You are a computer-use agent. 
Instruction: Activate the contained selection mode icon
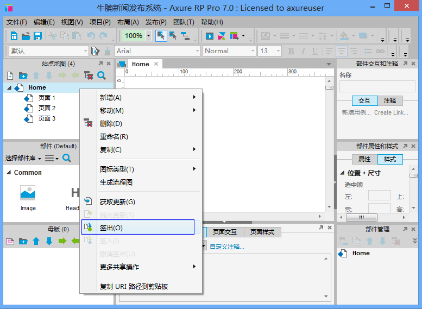(x=173, y=36)
